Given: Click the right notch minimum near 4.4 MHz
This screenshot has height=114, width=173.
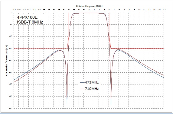Looking at the screenshot, I should tap(111, 104).
